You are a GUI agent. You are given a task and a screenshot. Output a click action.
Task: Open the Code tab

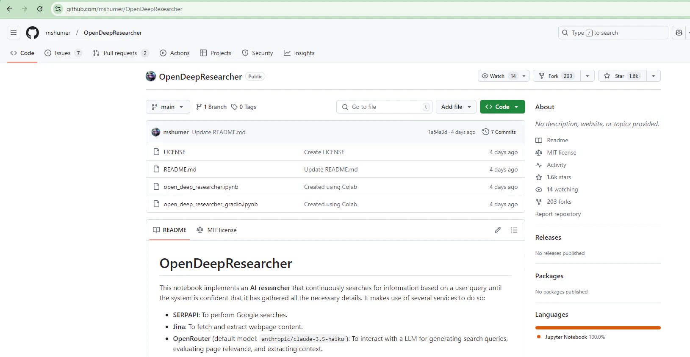[x=22, y=53]
